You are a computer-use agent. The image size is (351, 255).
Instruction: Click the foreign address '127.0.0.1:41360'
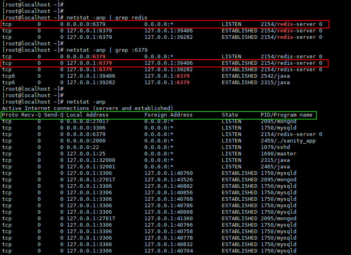pos(169,219)
